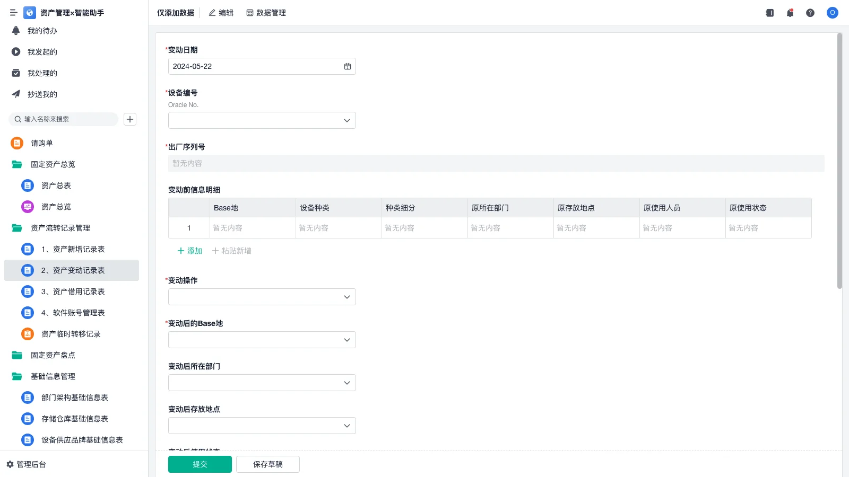This screenshot has width=849, height=477.
Task: Click the 1、资产新增记录表 form icon
Action: 28,249
